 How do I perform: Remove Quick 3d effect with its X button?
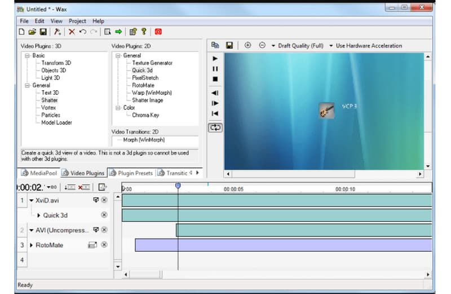point(104,215)
